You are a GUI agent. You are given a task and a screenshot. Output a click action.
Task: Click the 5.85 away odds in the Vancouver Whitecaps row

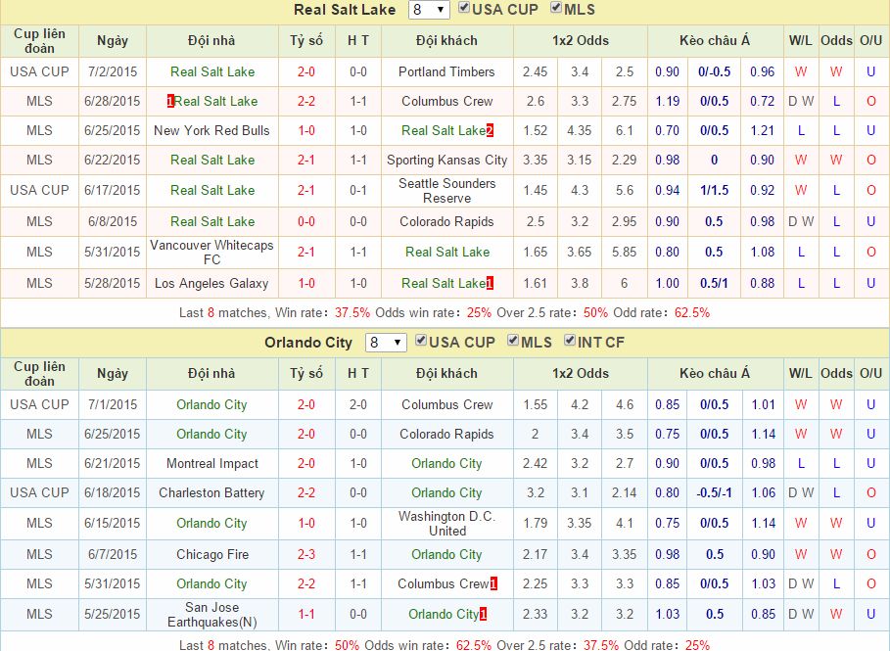point(625,253)
